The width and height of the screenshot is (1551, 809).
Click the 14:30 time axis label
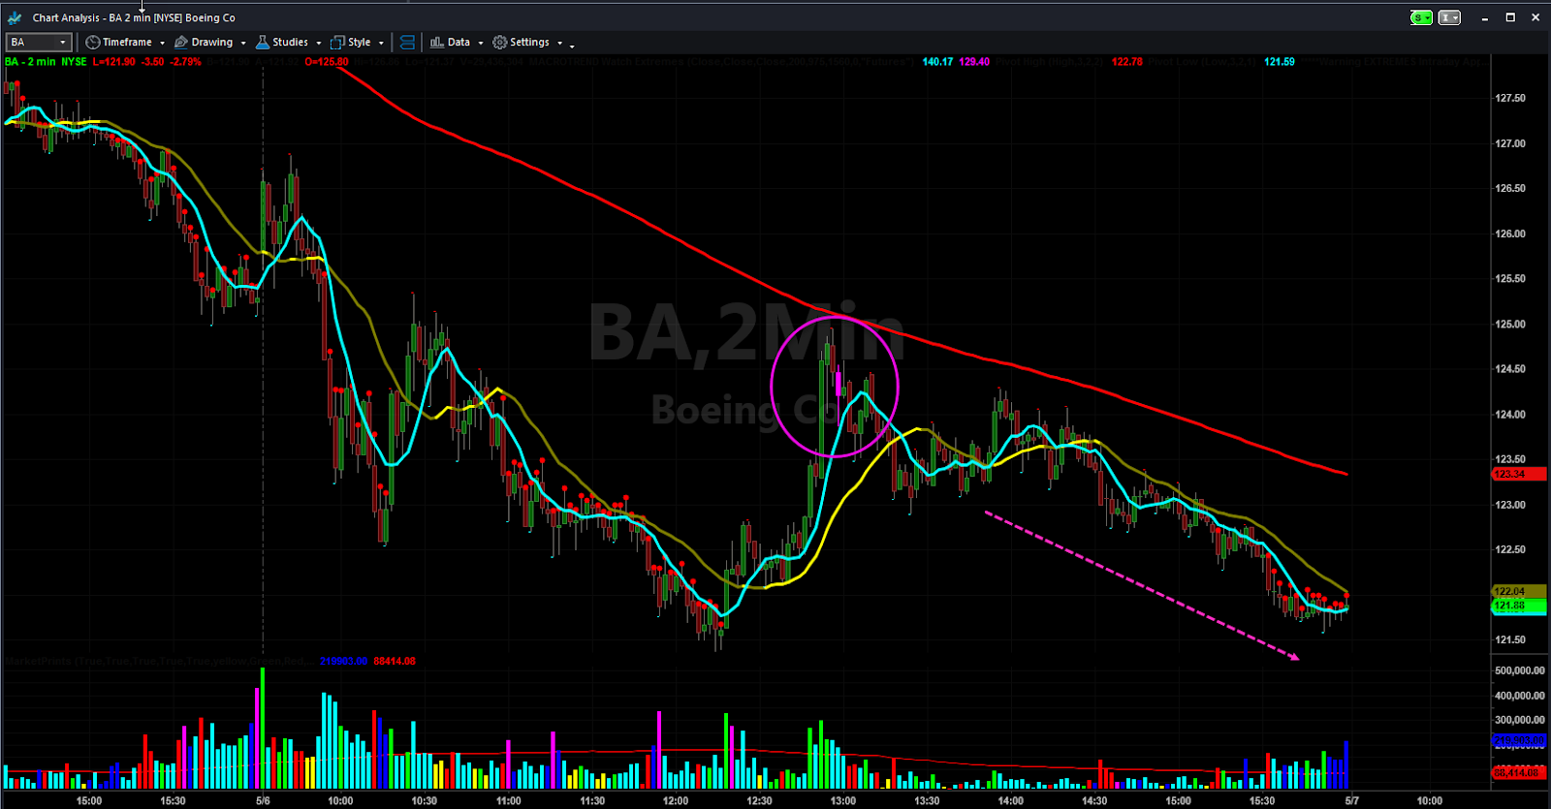coord(1094,801)
